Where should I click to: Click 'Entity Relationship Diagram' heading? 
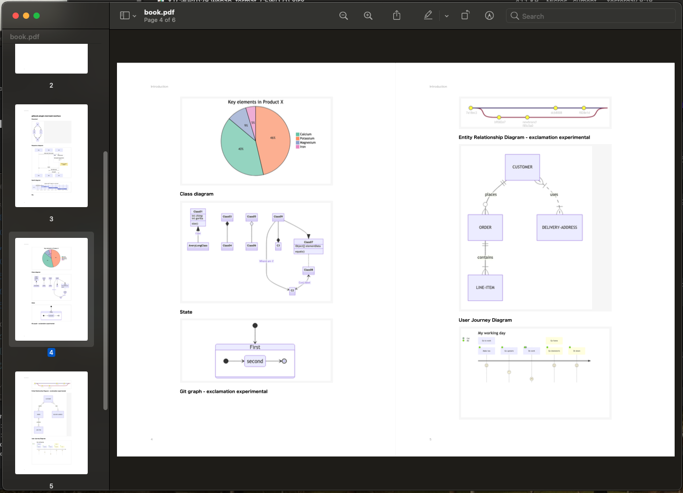tap(524, 137)
